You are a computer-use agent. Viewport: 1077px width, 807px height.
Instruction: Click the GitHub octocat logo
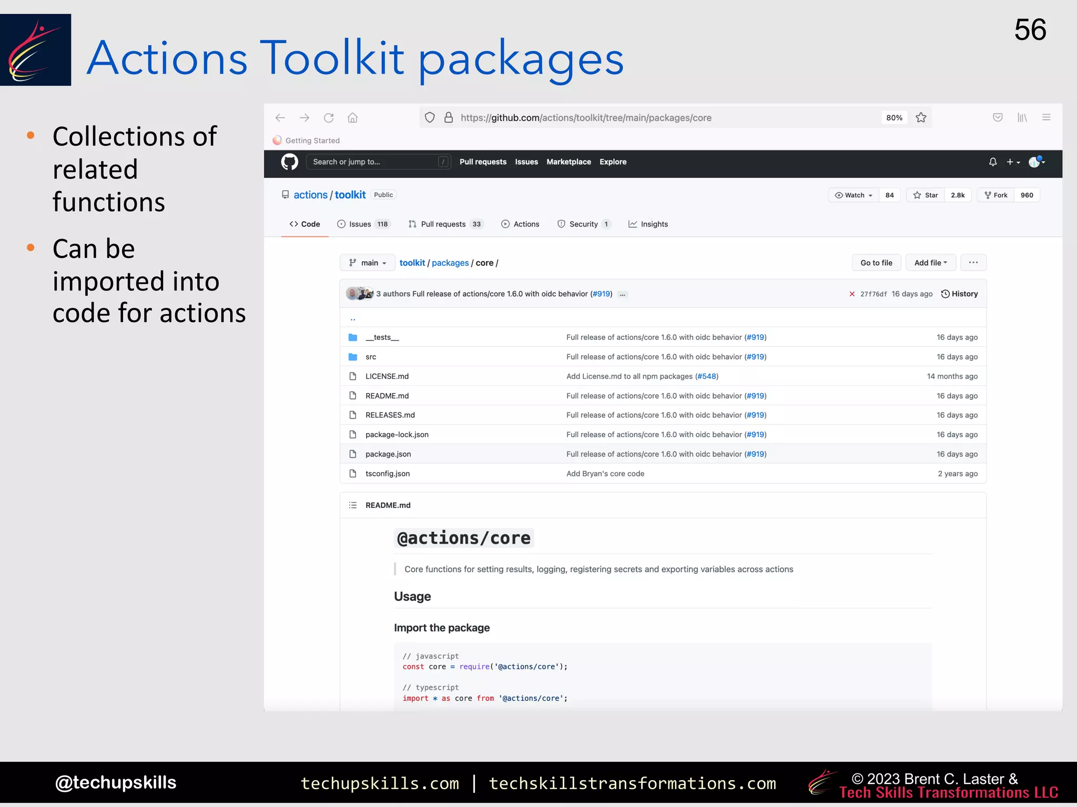point(289,162)
